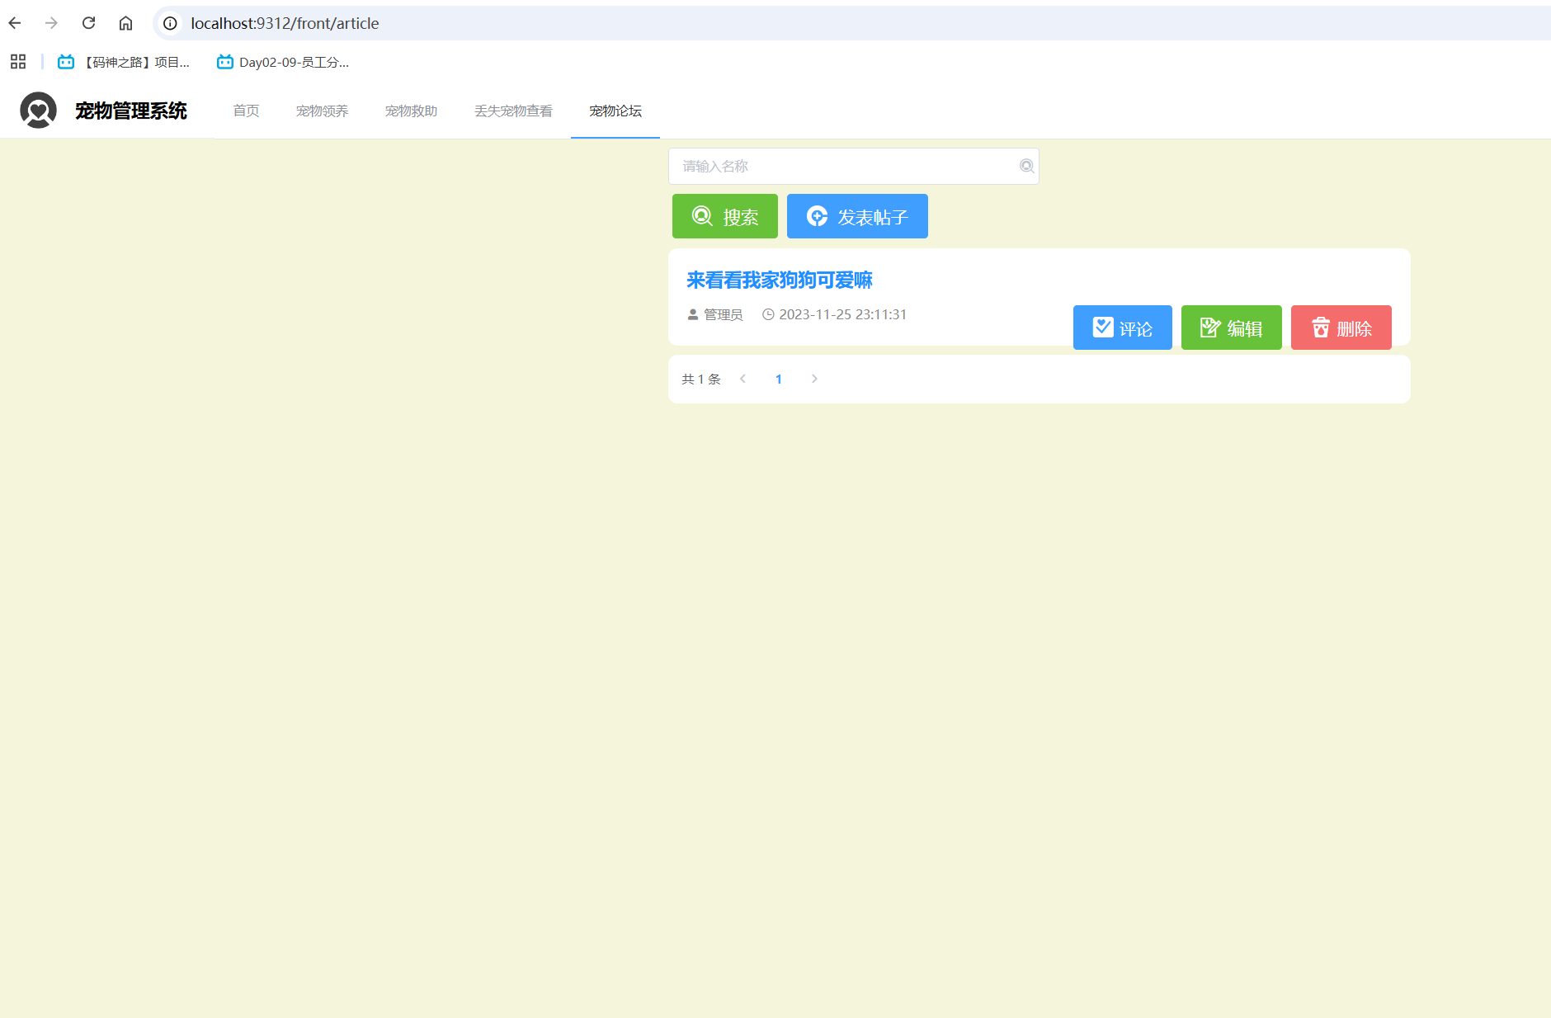1551x1018 pixels.
Task: Click the pet system heart logo
Action: tap(38, 111)
